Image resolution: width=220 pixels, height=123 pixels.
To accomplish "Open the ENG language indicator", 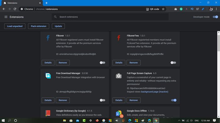I will pyautogui.click(x=197, y=120).
